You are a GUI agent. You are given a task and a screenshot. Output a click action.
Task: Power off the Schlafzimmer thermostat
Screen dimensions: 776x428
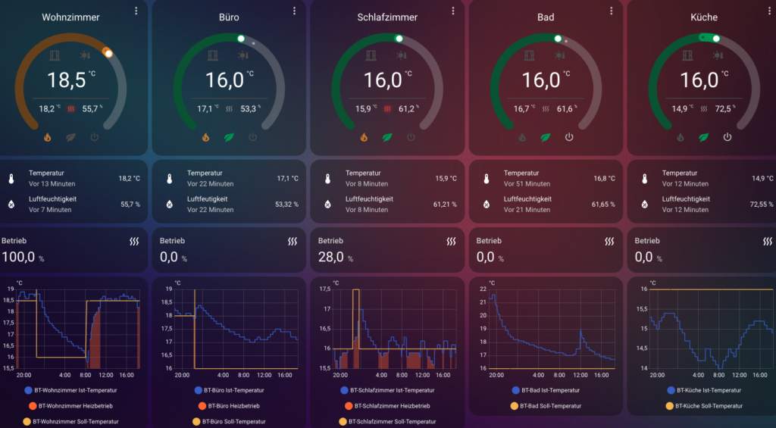[411, 137]
